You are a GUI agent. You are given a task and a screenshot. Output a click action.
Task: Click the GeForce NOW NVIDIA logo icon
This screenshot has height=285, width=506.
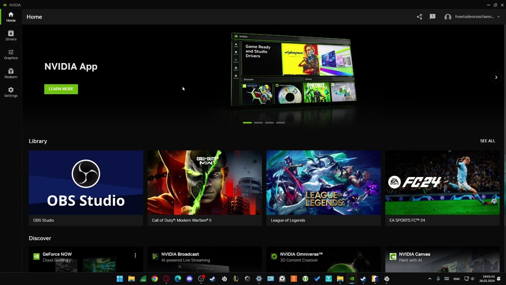click(36, 256)
